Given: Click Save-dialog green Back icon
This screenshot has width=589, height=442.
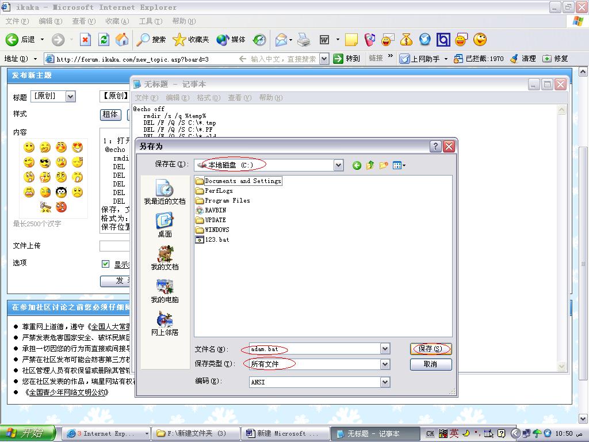Looking at the screenshot, I should click(x=357, y=165).
